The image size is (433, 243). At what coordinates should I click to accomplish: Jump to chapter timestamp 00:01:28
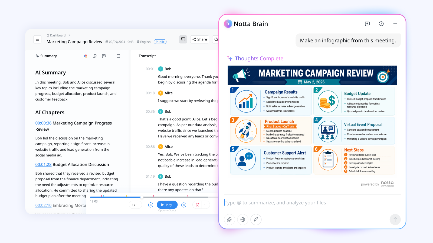(x=43, y=165)
